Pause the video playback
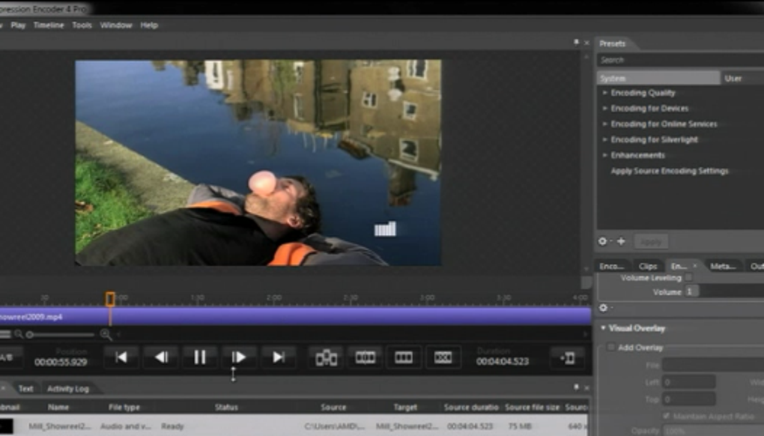The height and width of the screenshot is (436, 764). (199, 357)
